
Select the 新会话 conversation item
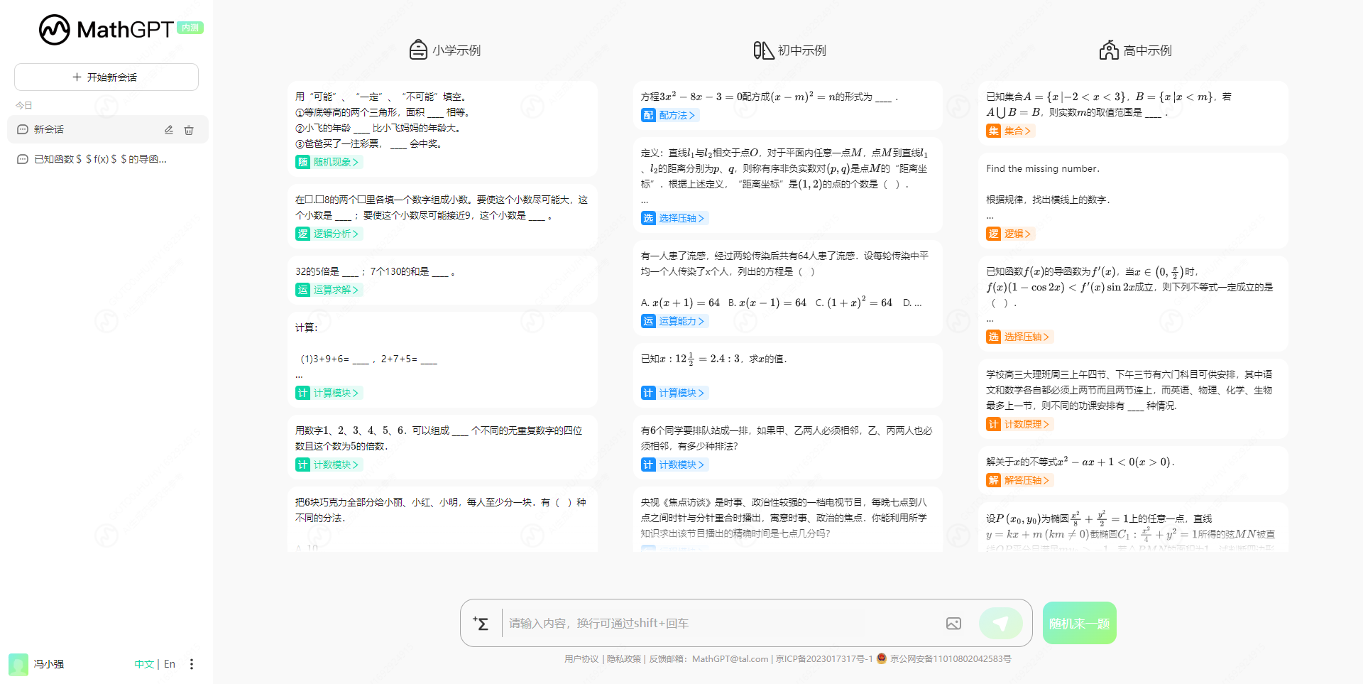(85, 129)
